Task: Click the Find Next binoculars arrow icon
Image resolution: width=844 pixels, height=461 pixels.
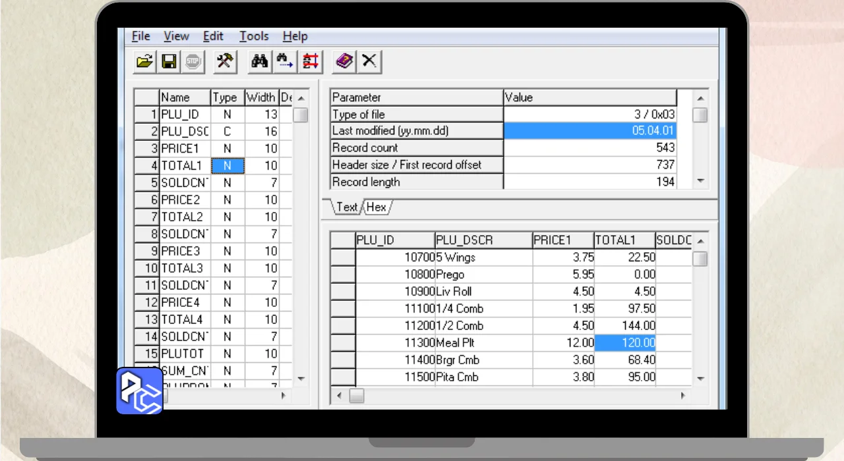Action: point(285,62)
